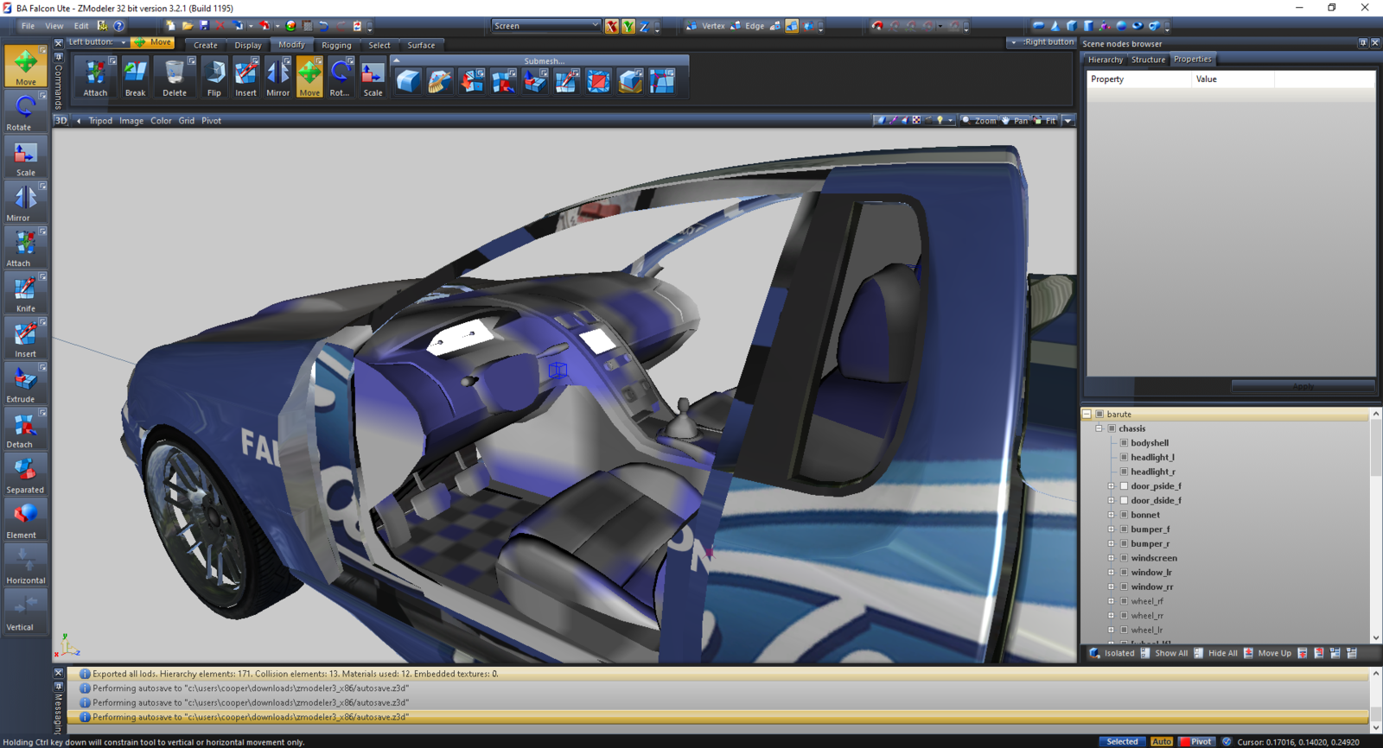Expand the bonnet tree node
Screen dimensions: 1383x748
tap(1112, 515)
